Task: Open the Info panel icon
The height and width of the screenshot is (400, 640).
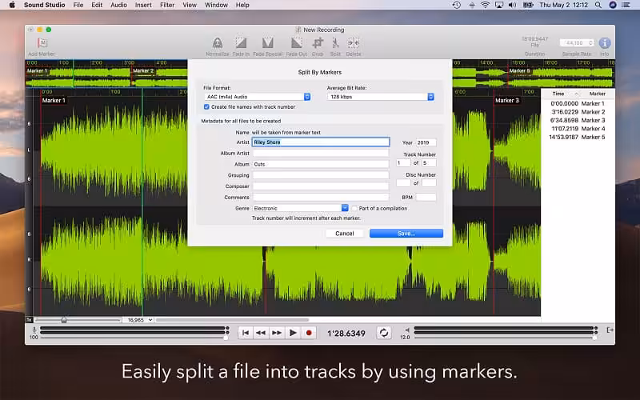Action: 605,43
